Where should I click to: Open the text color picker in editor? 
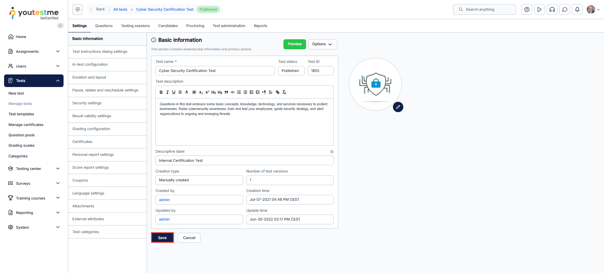click(x=187, y=92)
